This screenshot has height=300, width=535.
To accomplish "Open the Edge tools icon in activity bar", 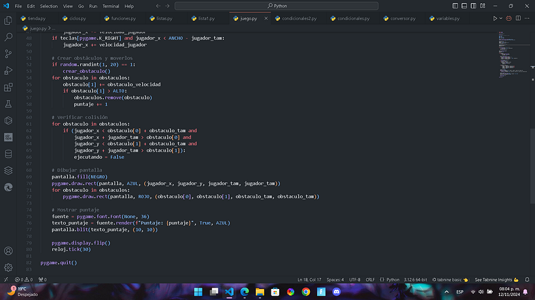I will point(8,187).
